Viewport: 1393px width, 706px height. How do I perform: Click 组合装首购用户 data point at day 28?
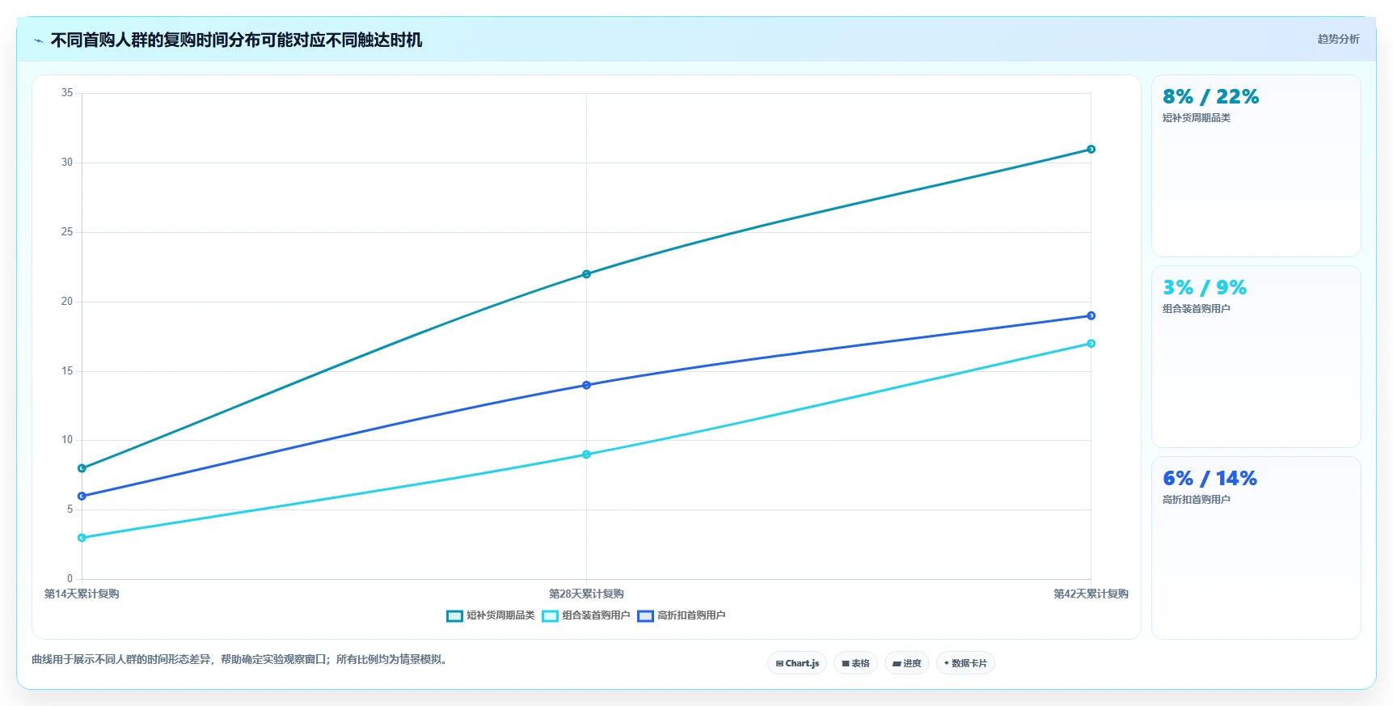click(586, 454)
